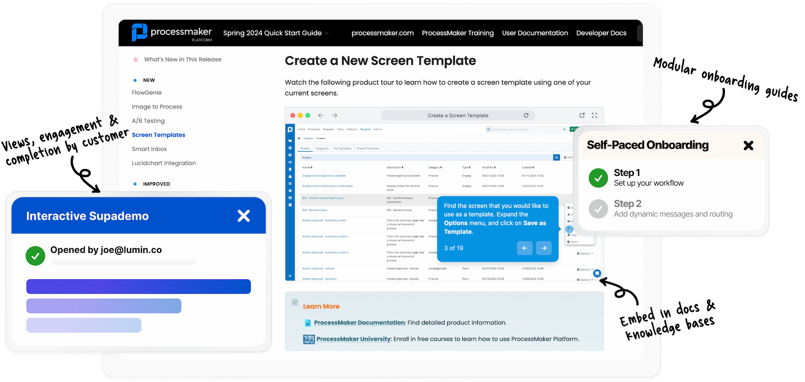Switch to the My Templates tab

pos(343,148)
